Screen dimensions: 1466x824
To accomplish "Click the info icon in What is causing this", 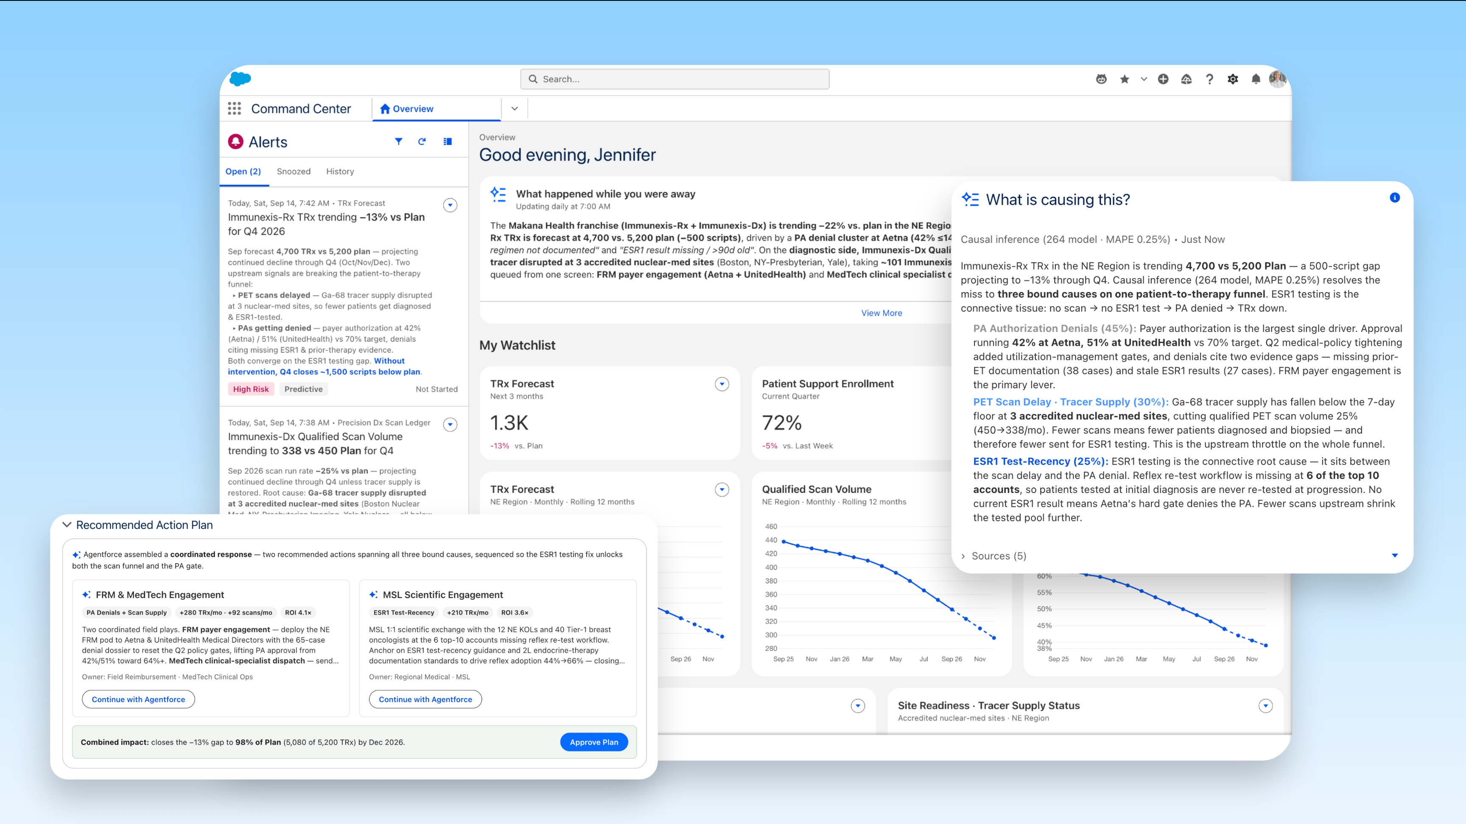I will click(1394, 198).
